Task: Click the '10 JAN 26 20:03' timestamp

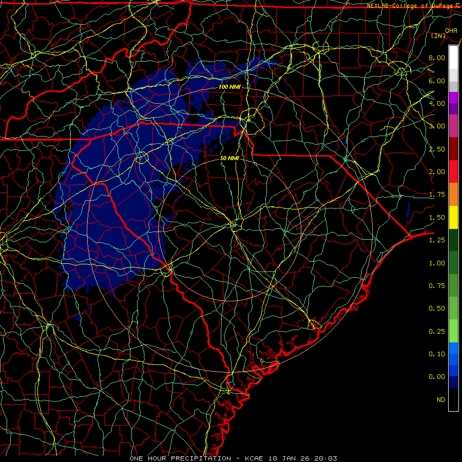Action: (303, 458)
